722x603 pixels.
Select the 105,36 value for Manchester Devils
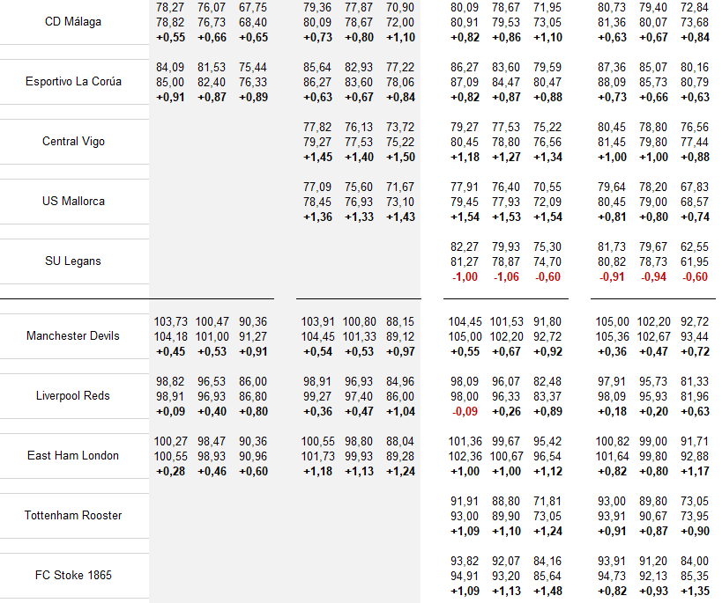613,336
